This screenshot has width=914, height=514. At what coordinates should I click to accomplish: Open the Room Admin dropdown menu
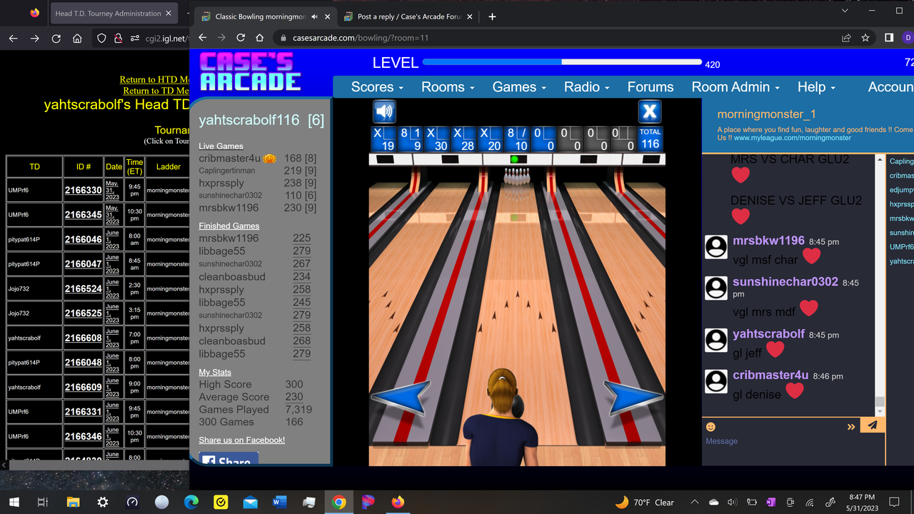pos(735,87)
